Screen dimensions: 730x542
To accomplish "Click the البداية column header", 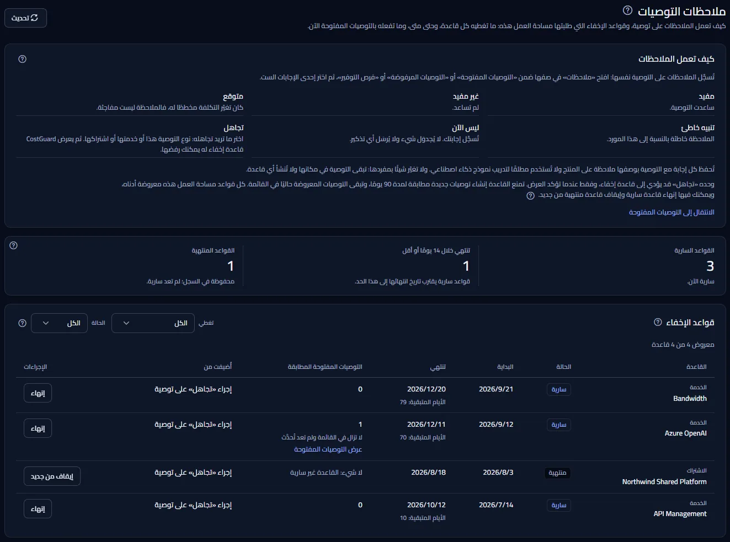I will click(505, 367).
